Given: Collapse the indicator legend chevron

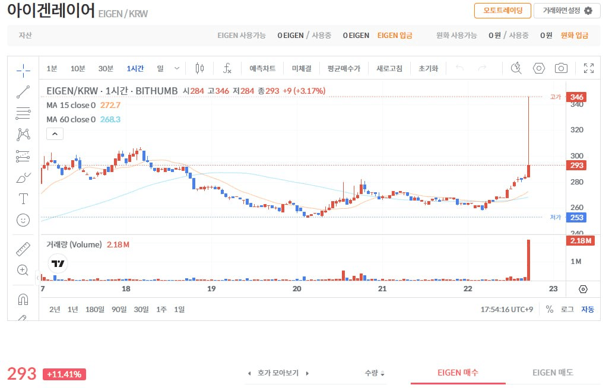Looking at the screenshot, I should tap(54, 134).
